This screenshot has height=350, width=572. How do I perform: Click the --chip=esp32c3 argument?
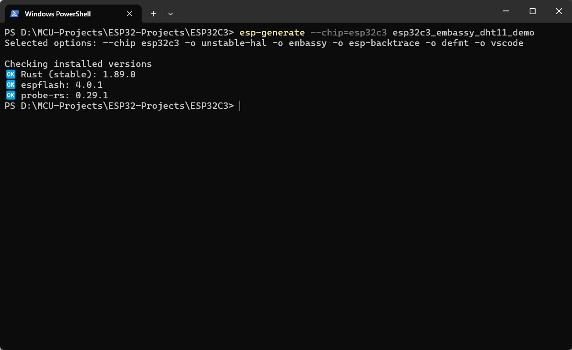(348, 32)
